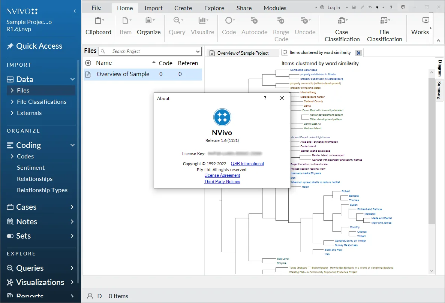Expand the Notes section arrow
Screen dimensions: 445x303
[72, 221]
